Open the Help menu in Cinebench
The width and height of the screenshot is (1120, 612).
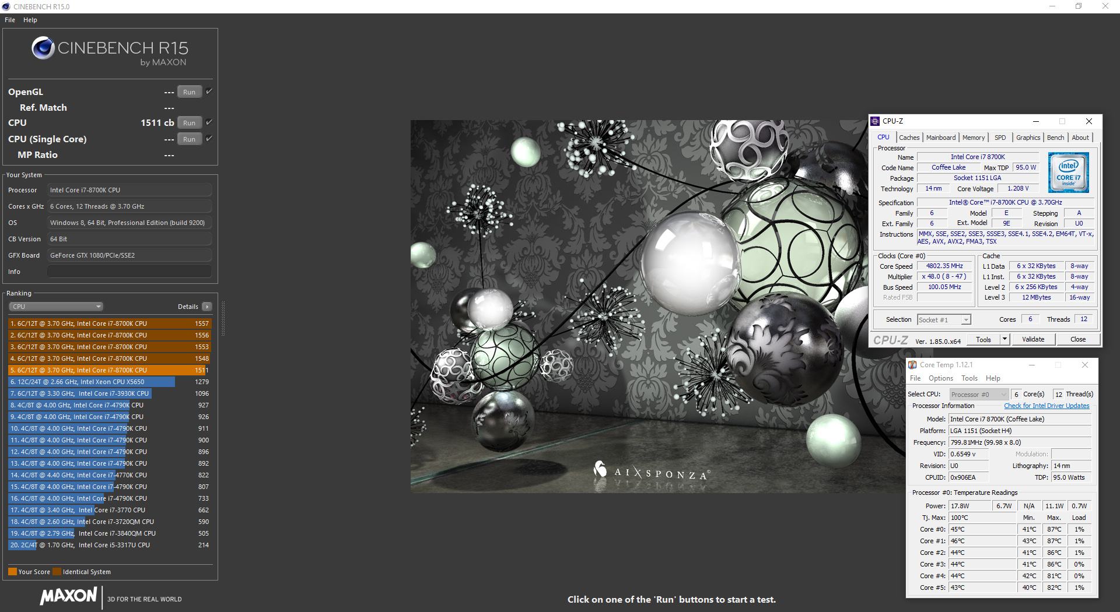point(30,20)
